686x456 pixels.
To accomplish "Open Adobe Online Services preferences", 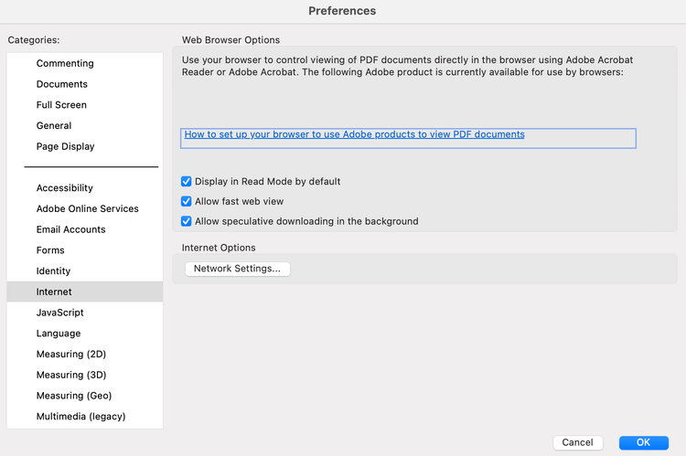I will pyautogui.click(x=88, y=208).
